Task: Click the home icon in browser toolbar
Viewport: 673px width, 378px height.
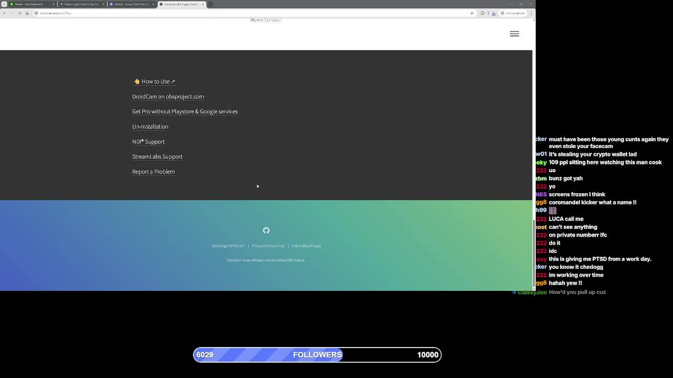Action: pyautogui.click(x=27, y=13)
